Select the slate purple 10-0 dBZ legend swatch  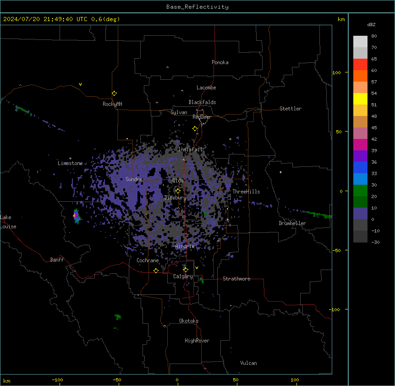coord(360,214)
